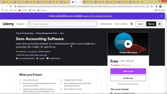Click 'Learn on iOS, Android, and more' link
The image size is (167, 94).
point(98,16)
